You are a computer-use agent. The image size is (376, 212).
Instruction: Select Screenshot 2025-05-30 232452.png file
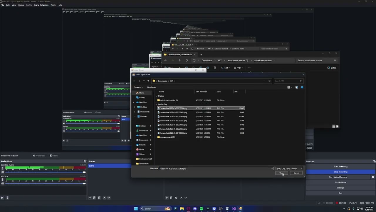click(201, 112)
